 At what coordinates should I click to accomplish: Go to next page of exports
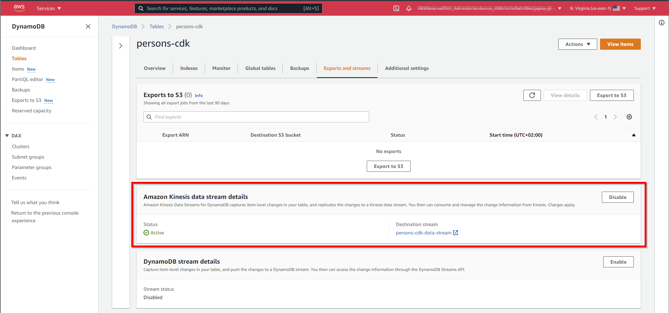pyautogui.click(x=615, y=117)
